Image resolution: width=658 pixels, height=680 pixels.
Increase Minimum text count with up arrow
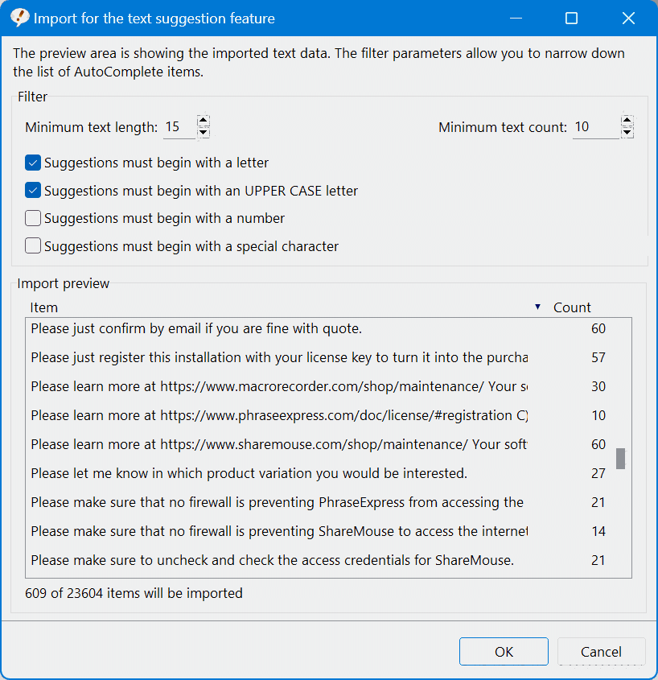click(627, 120)
